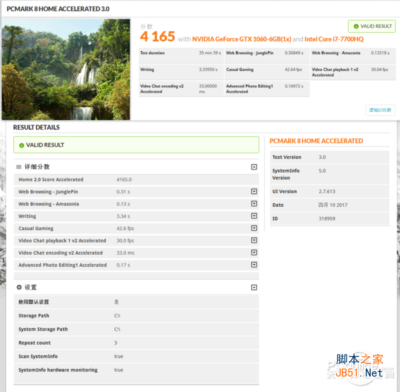Image resolution: width=400 pixels, height=392 pixels.
Task: Click the 4 165 score value
Action: pos(157,36)
